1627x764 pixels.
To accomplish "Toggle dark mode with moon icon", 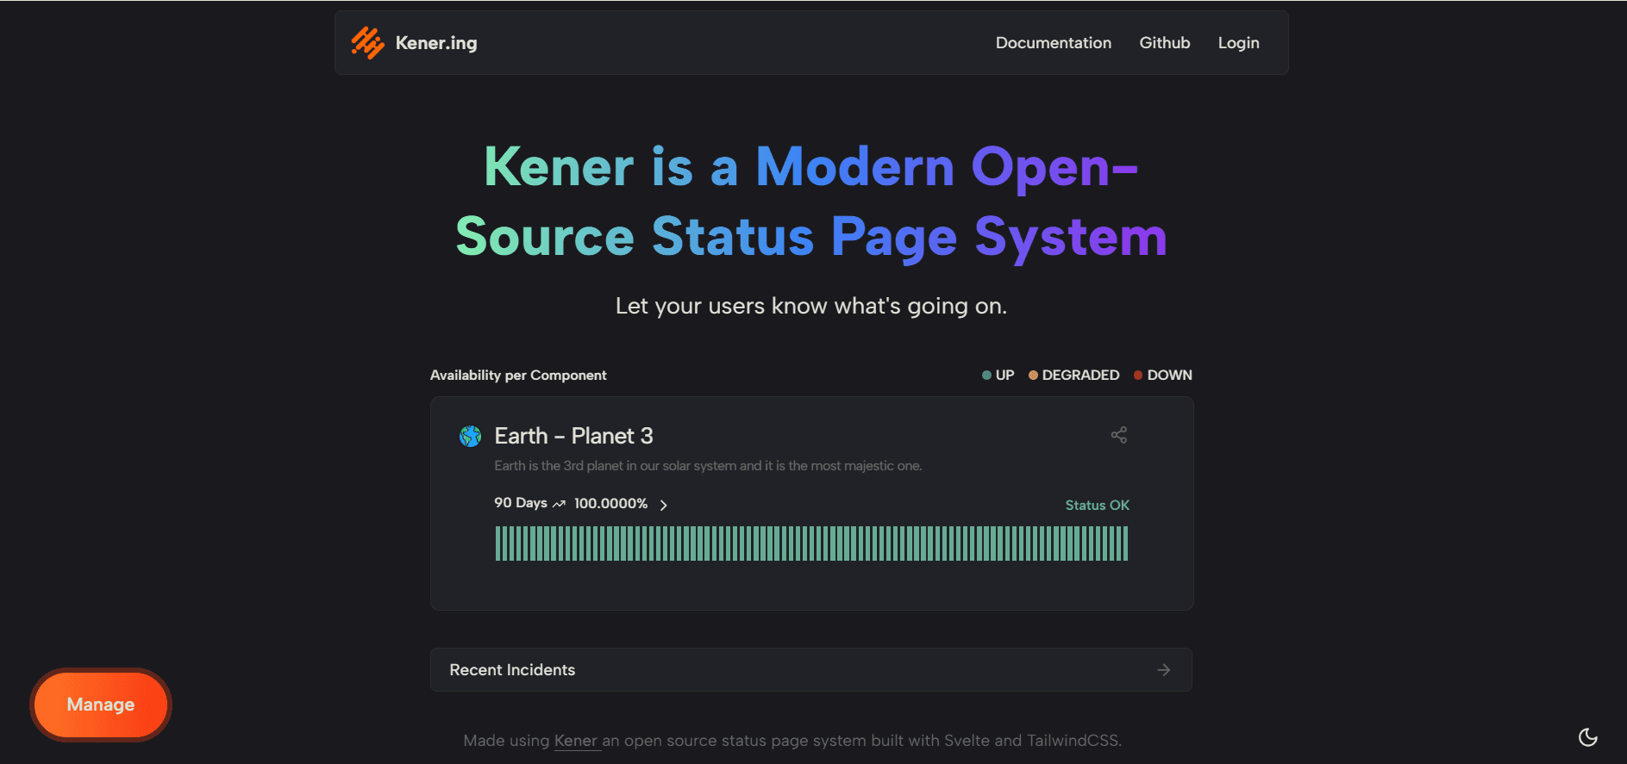I will [1587, 737].
